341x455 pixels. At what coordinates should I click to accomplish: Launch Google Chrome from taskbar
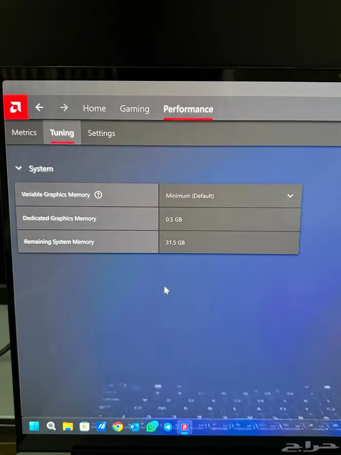point(117,427)
